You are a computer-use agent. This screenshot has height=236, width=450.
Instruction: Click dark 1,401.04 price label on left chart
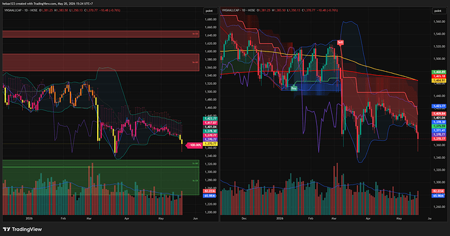click(x=211, y=126)
